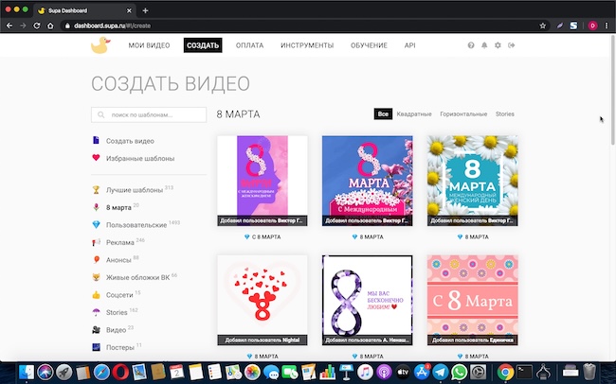Click the cat icon beside Живые обложки ВК
This screenshot has height=384, width=616.
coord(96,277)
